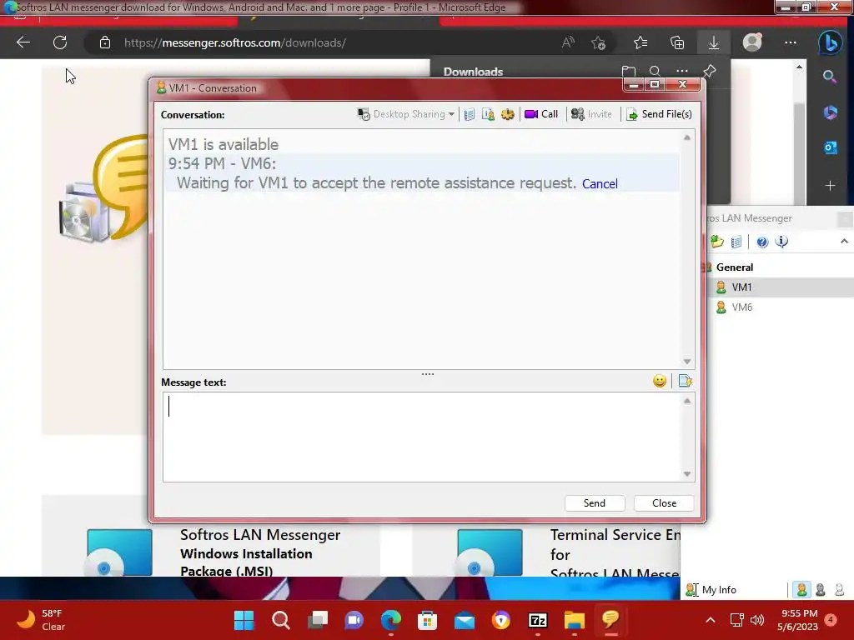Image resolution: width=854 pixels, height=640 pixels.
Task: Collapse LAN Messenger toolbar with chevron
Action: (x=844, y=241)
